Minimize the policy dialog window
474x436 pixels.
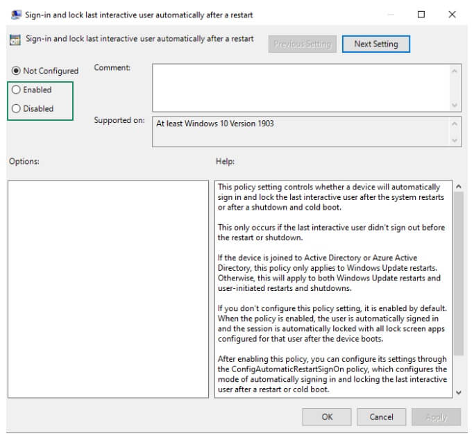(x=391, y=15)
